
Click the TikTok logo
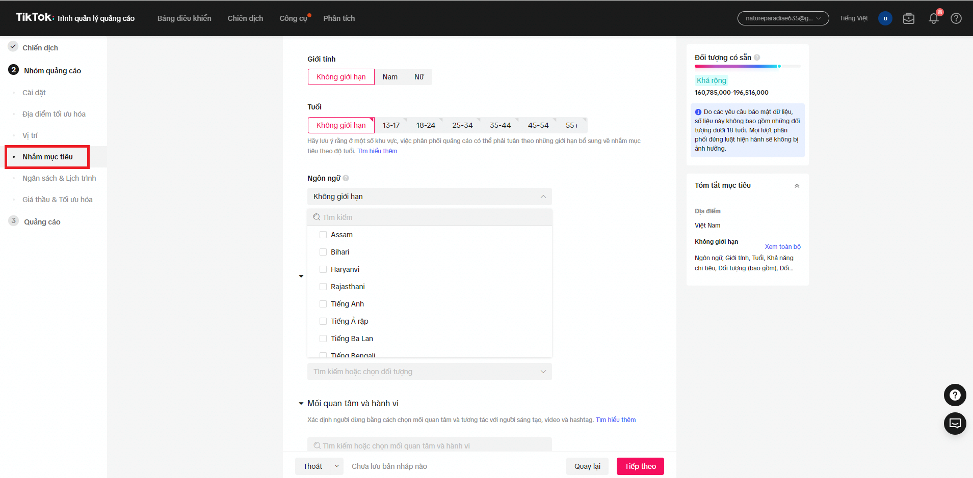tap(34, 17)
